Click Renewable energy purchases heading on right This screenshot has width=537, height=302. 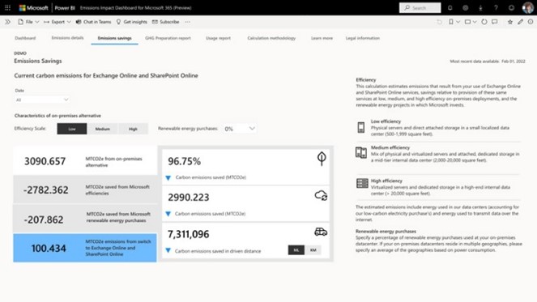pyautogui.click(x=386, y=231)
